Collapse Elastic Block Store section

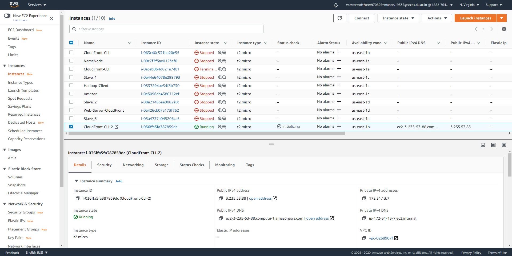(5, 169)
